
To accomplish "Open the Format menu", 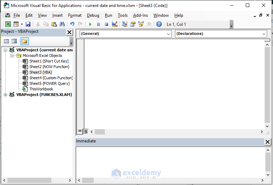I will point(75,15).
